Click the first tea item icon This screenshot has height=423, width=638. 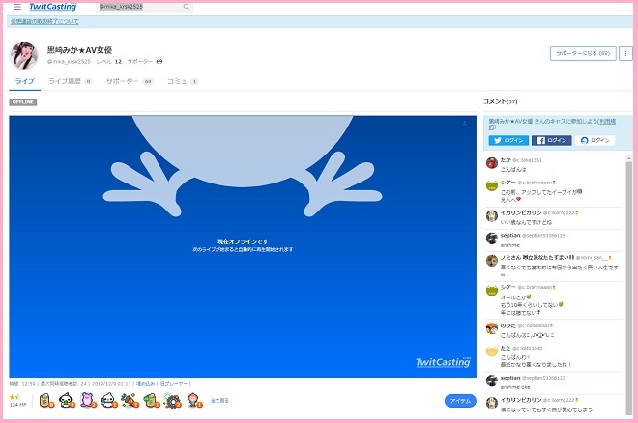point(45,400)
